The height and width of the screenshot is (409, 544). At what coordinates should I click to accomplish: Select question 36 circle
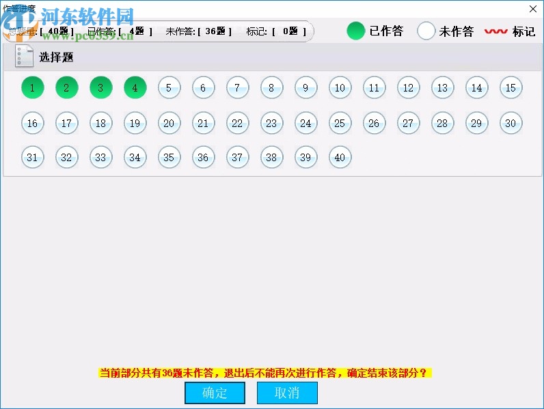pos(203,157)
